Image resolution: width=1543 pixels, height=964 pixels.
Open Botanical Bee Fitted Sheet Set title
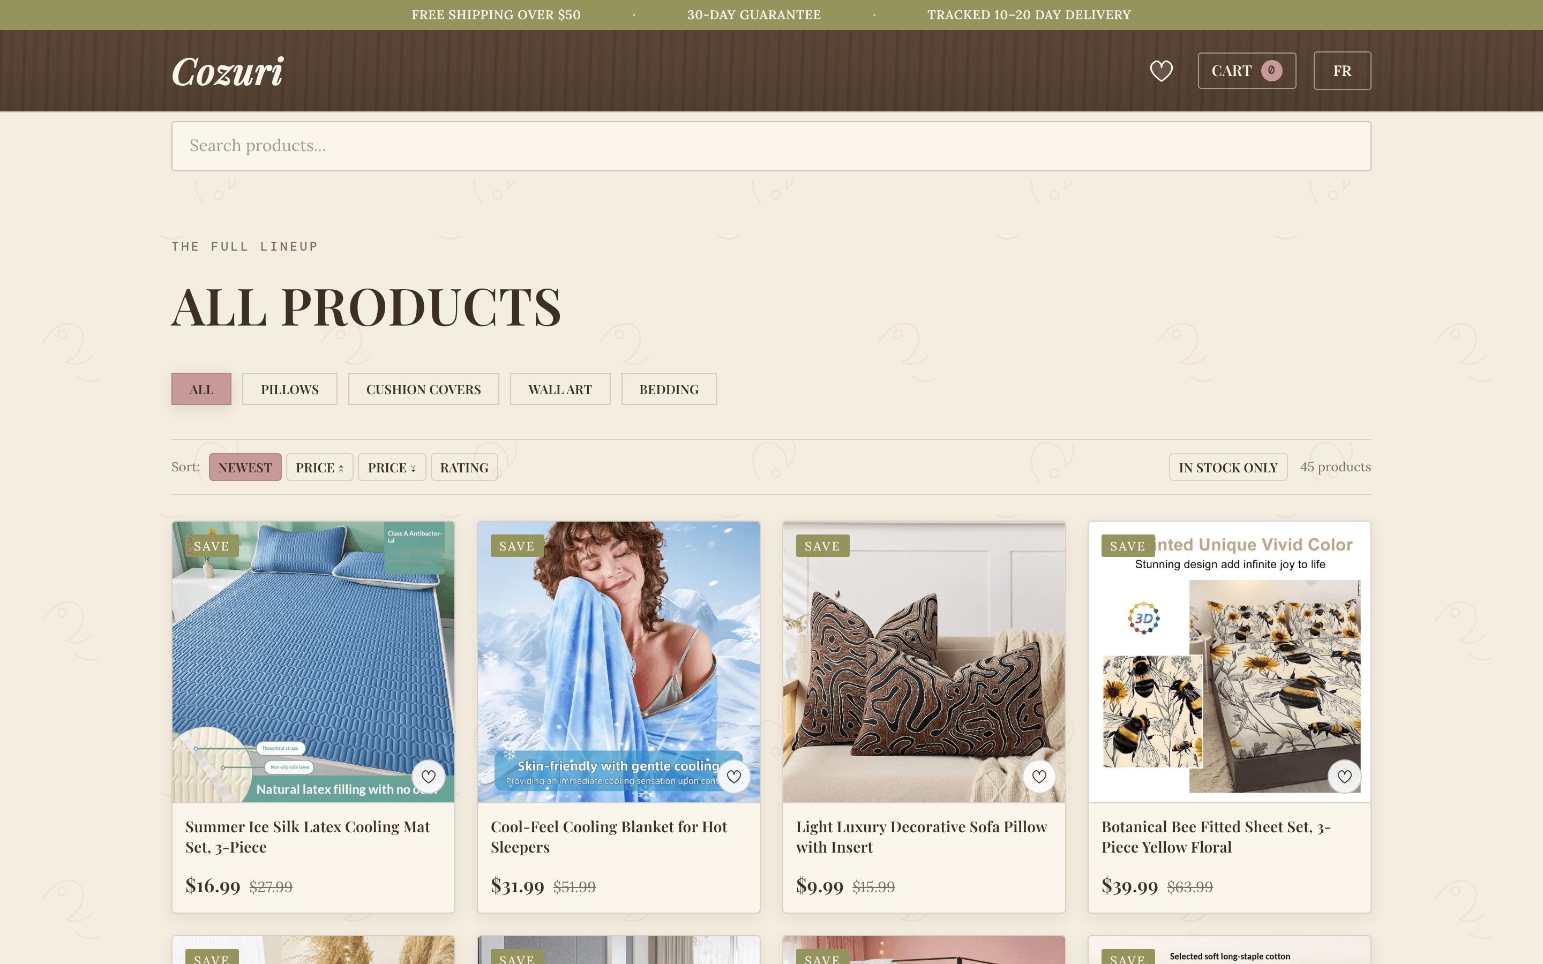coord(1216,837)
